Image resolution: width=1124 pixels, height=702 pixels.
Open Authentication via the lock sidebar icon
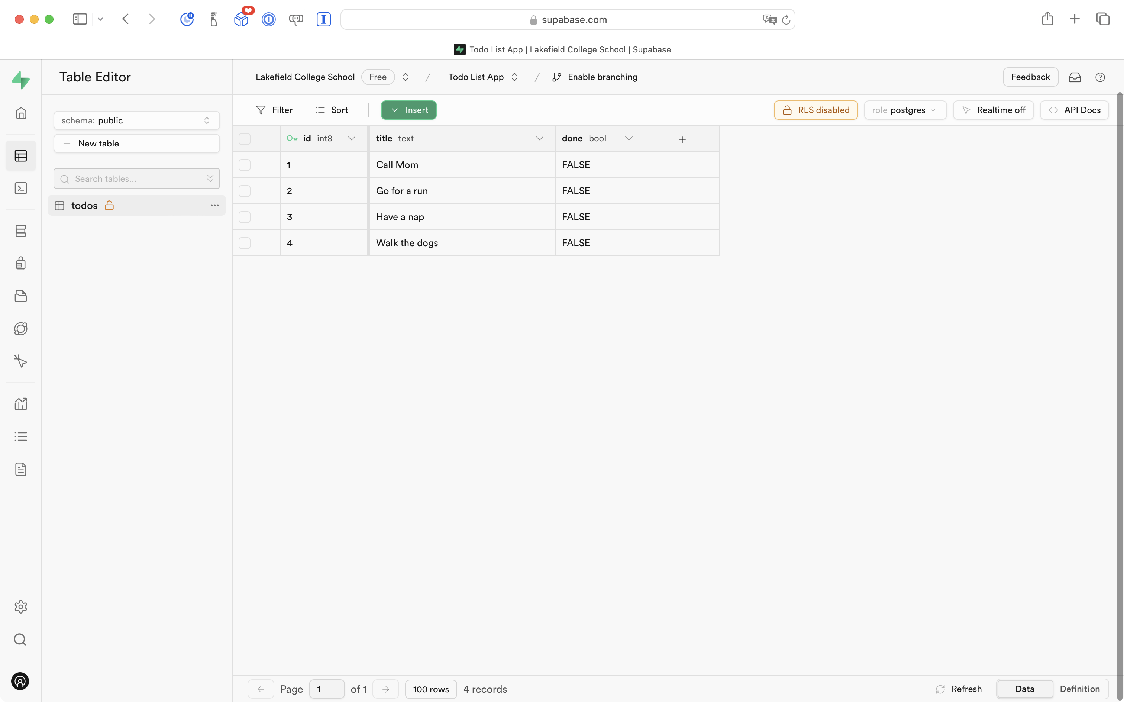pos(21,263)
